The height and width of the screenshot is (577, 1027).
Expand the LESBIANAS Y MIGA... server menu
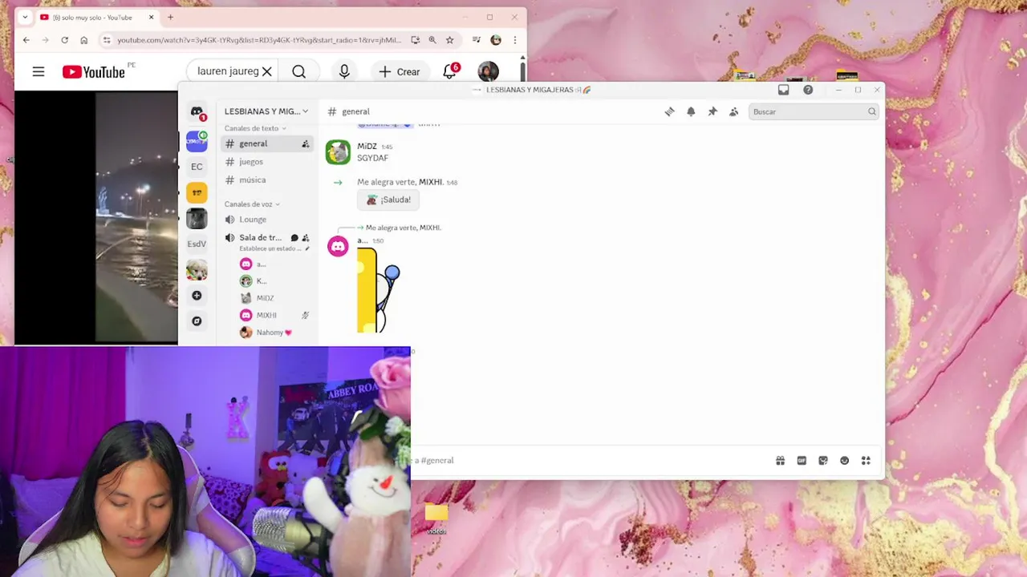coord(266,111)
